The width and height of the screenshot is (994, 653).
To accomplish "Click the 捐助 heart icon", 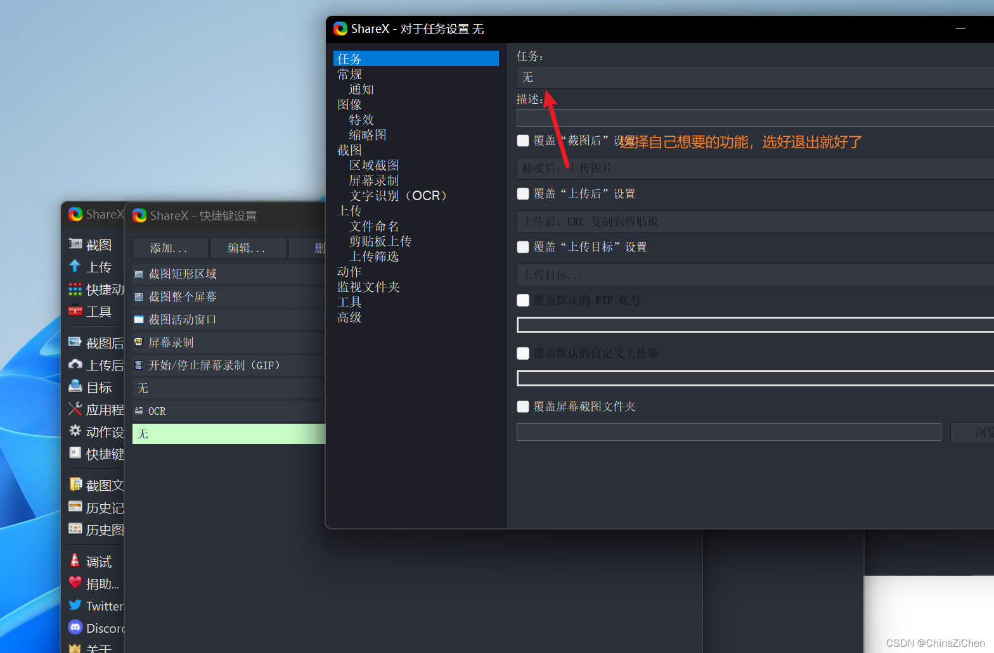I will click(x=75, y=583).
